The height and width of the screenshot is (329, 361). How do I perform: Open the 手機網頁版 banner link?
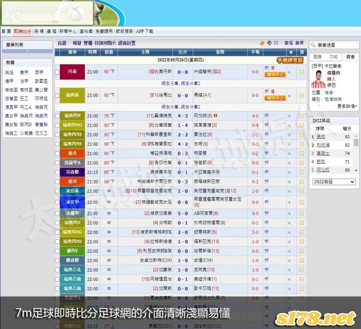click(x=290, y=61)
